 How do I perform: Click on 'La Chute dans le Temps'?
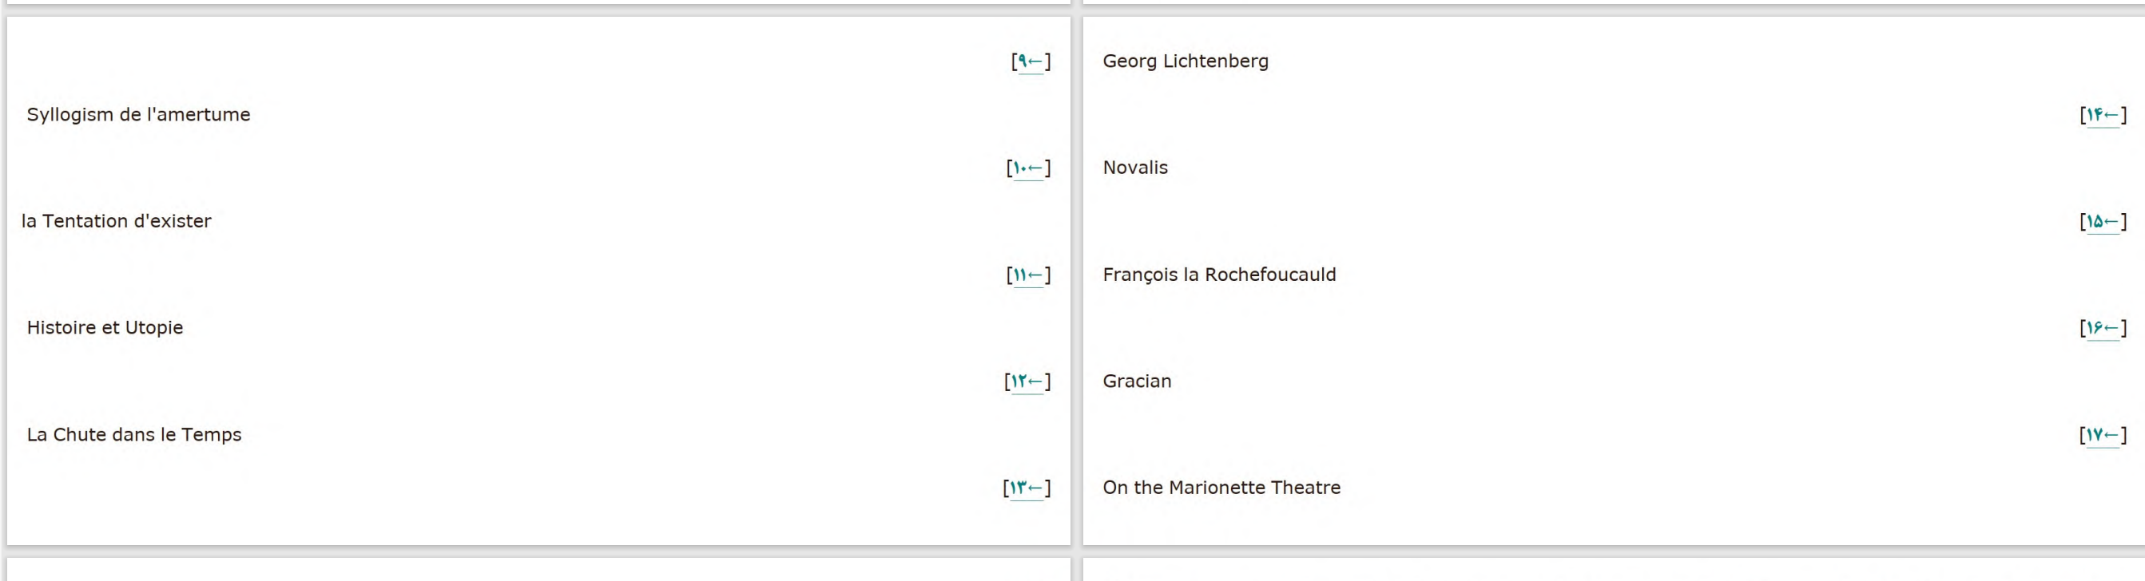click(x=134, y=434)
